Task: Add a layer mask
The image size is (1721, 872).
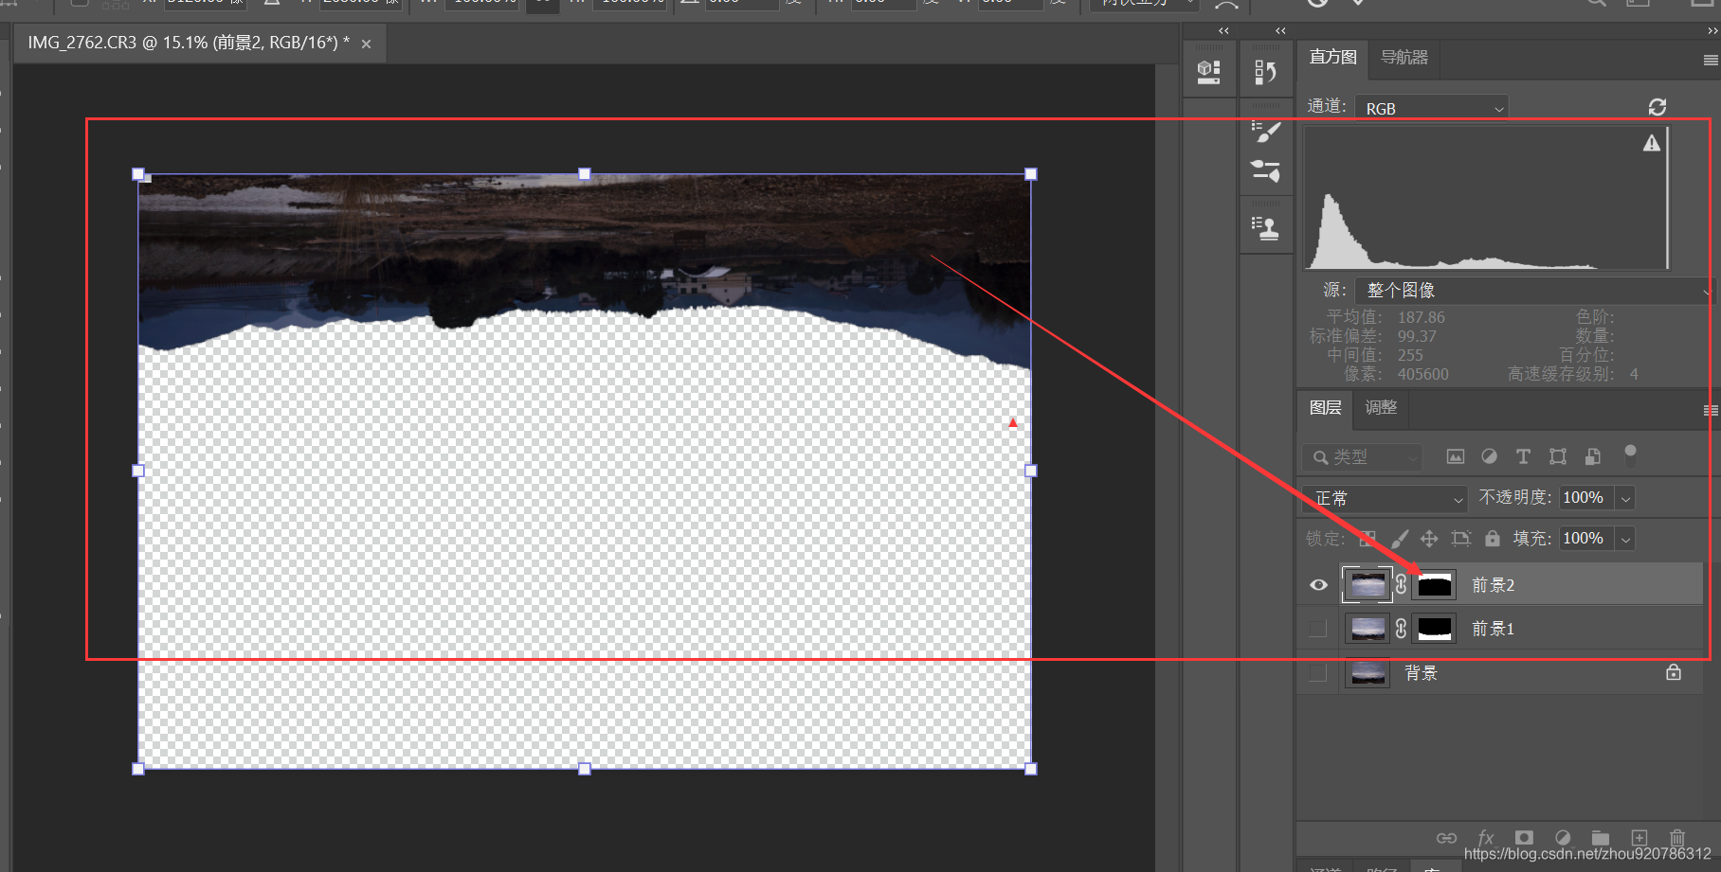Action: [x=1524, y=838]
